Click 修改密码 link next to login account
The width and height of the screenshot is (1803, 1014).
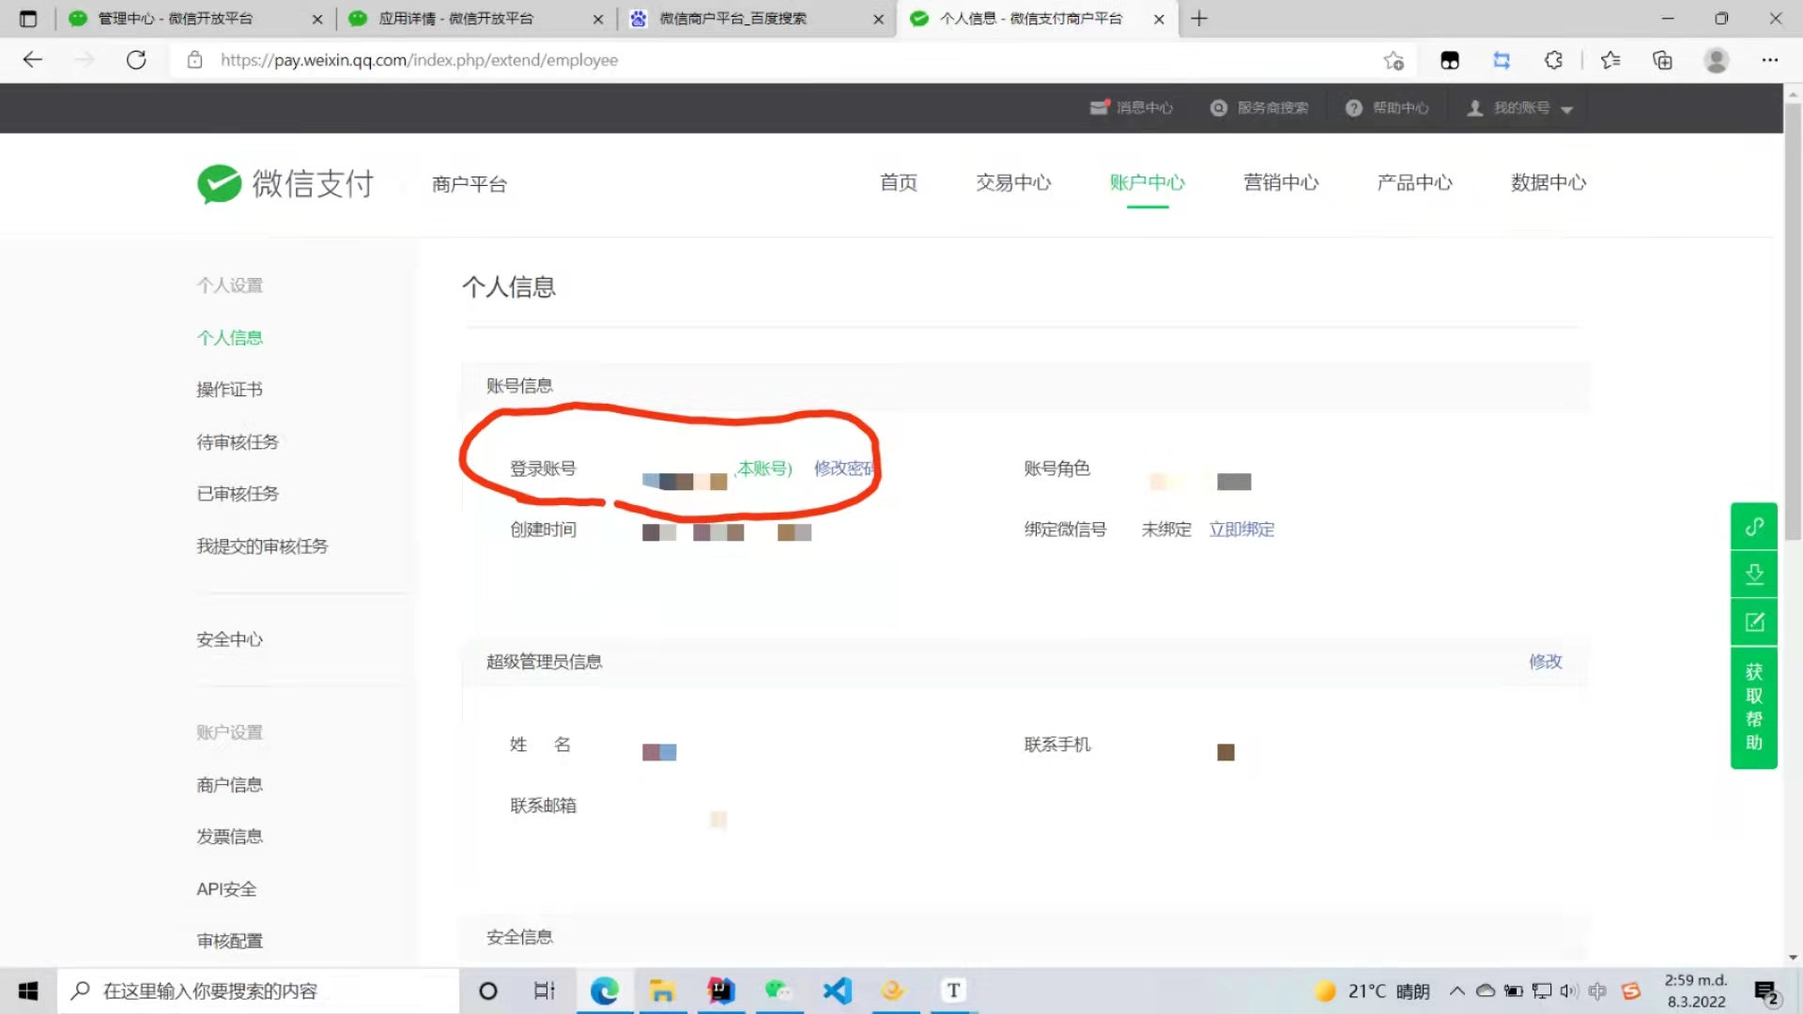[843, 469]
